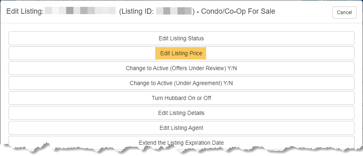The height and width of the screenshot is (156, 363).
Task: Toggle Offers Under Review status option
Action: coord(181,68)
